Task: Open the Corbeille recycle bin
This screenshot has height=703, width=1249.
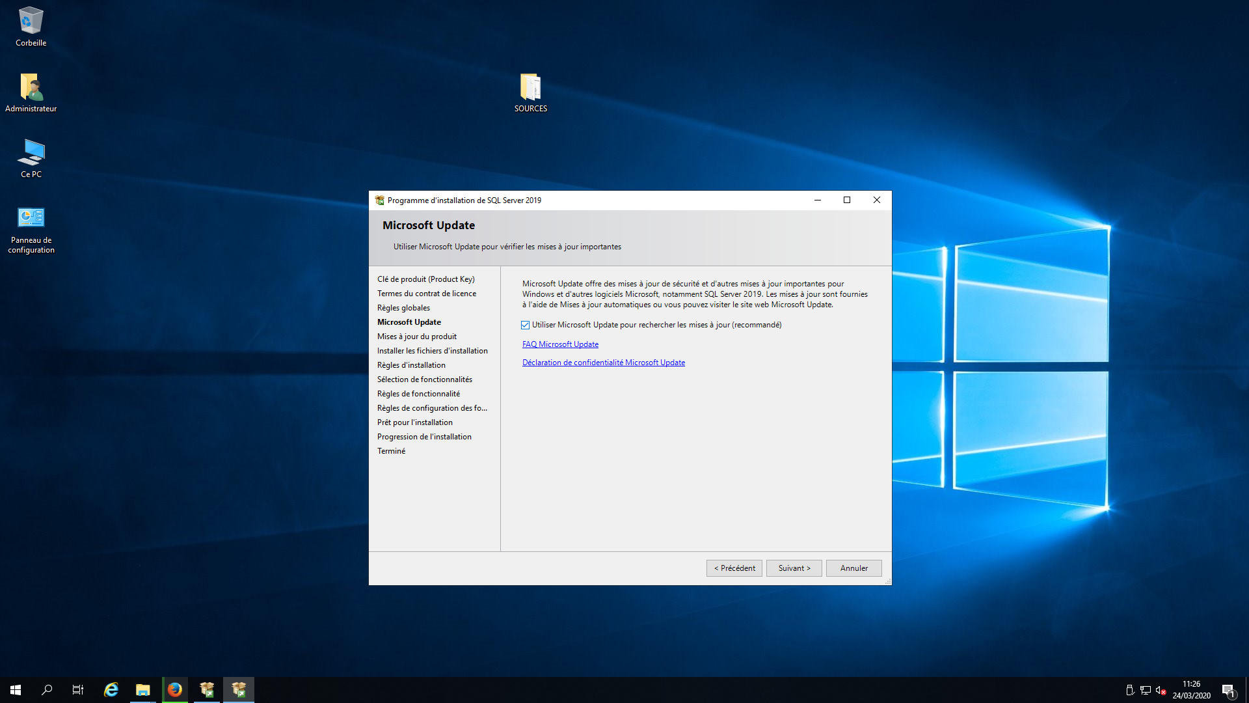Action: 31,23
